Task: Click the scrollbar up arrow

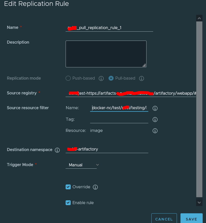Action: (199, 18)
